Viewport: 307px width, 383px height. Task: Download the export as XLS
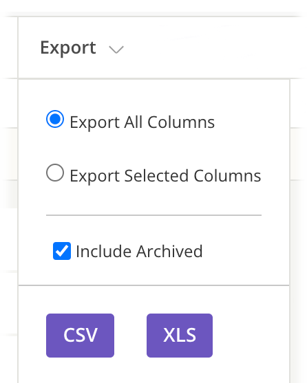[180, 336]
